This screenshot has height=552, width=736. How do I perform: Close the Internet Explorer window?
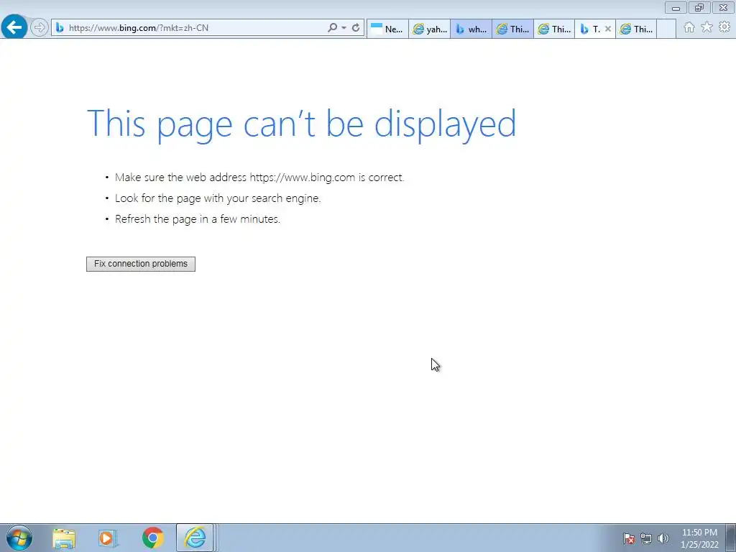pyautogui.click(x=723, y=8)
